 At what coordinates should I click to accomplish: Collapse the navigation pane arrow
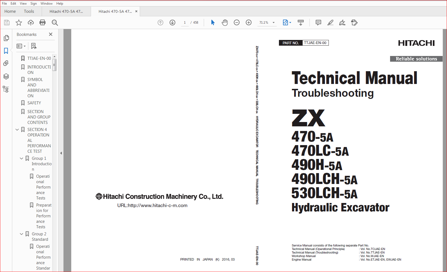[61, 153]
